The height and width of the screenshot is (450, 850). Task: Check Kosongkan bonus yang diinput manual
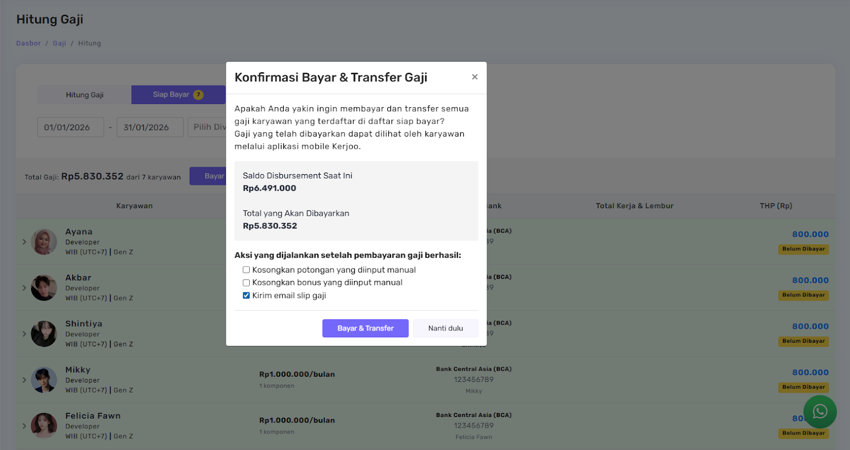[246, 283]
